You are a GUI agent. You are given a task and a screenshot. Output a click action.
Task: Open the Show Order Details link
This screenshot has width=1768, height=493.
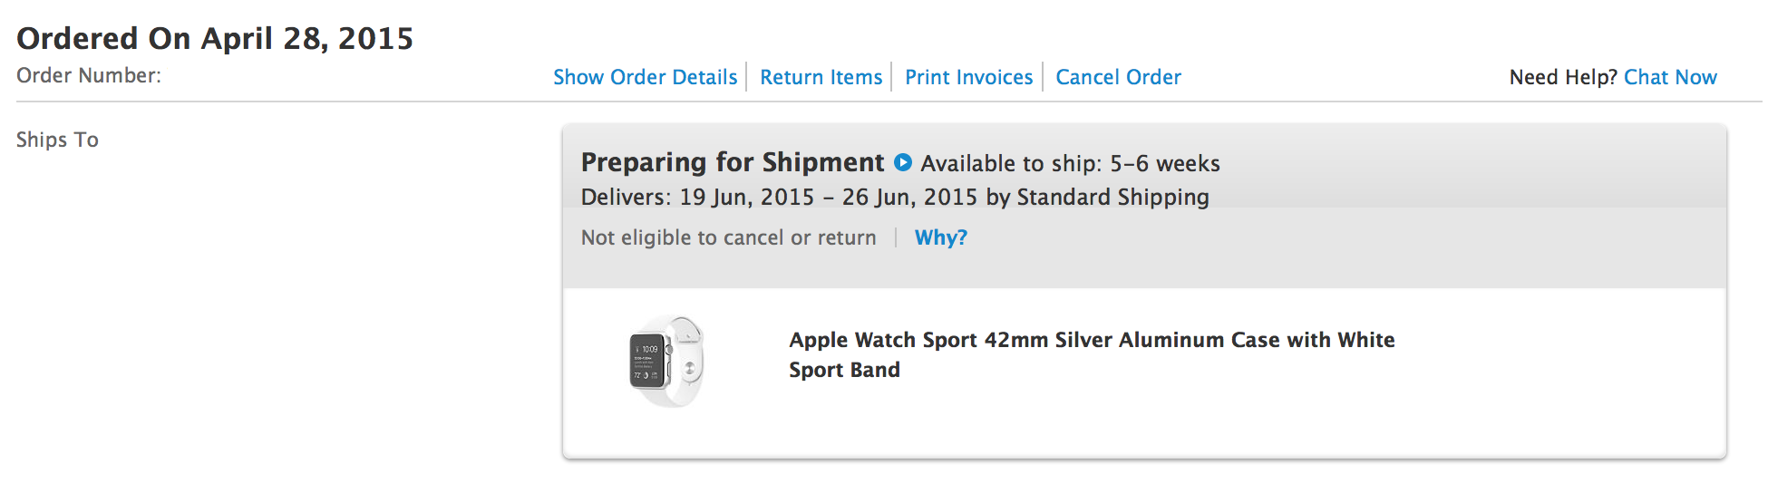pyautogui.click(x=645, y=77)
